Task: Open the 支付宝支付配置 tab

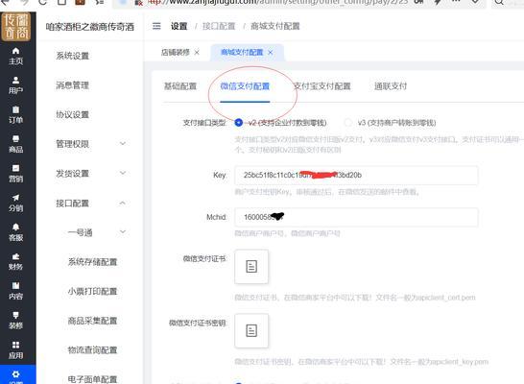Action: (322, 86)
